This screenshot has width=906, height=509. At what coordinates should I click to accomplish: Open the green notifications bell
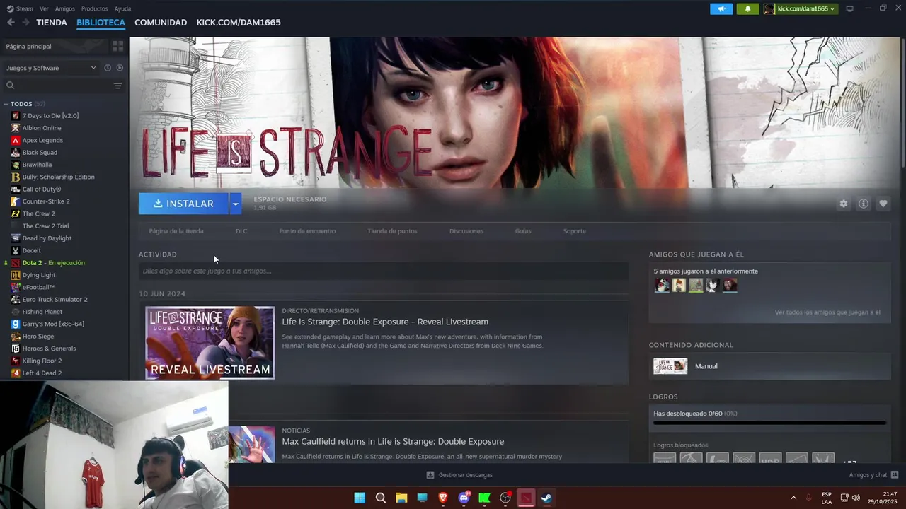748,8
